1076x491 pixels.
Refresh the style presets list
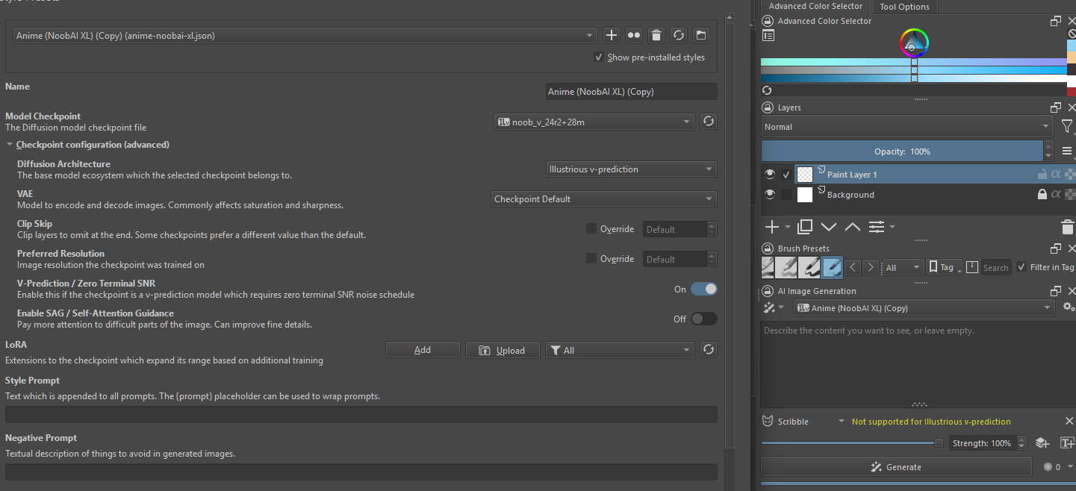click(678, 35)
